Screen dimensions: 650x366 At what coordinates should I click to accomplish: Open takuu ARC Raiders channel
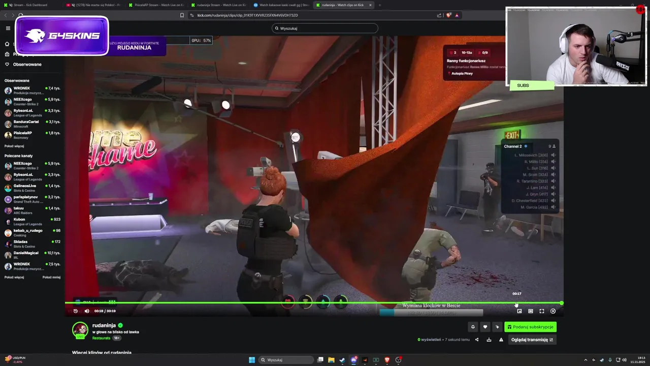[x=32, y=210]
